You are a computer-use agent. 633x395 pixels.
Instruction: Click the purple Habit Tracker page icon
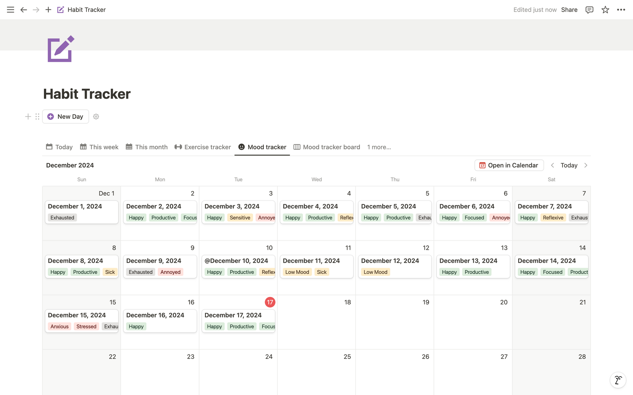[61, 49]
